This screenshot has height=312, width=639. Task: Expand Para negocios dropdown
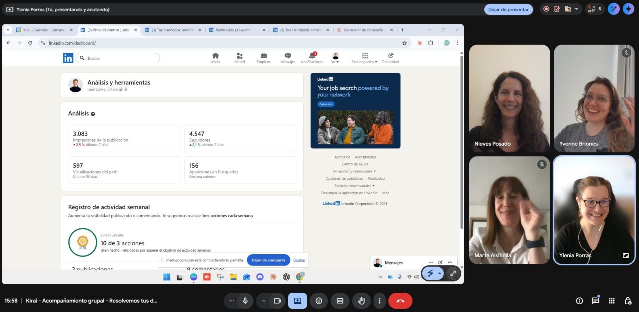[x=365, y=58]
